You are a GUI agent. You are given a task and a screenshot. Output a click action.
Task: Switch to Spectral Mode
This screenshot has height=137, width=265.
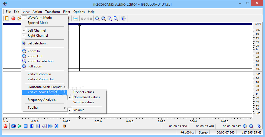tap(45, 23)
